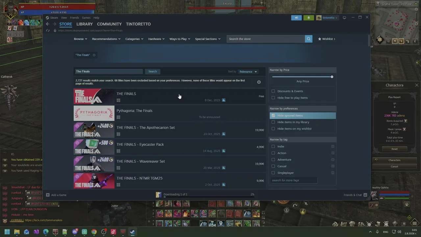Image resolution: width=421 pixels, height=237 pixels.
Task: Filter by Indie tag checkbox
Action: coord(273,146)
